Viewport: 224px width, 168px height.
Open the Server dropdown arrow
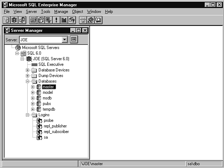(x=65, y=40)
